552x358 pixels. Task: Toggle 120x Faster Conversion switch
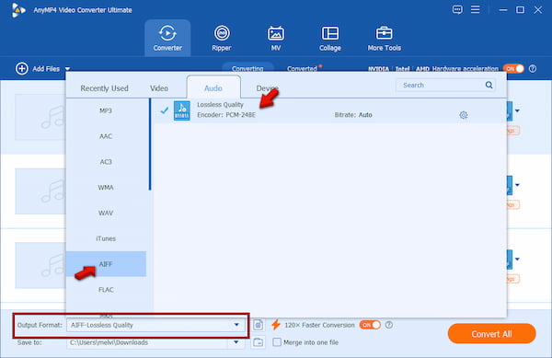[x=370, y=325]
